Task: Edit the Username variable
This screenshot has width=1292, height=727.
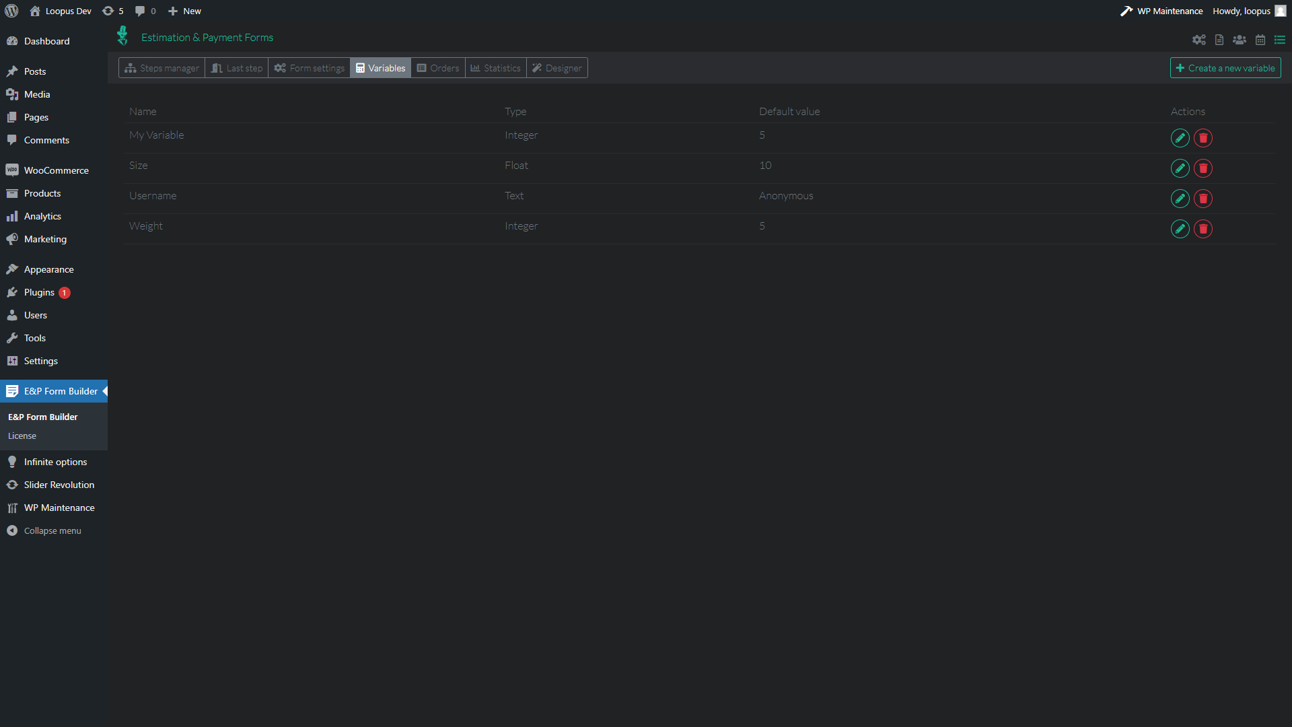Action: [x=1180, y=199]
